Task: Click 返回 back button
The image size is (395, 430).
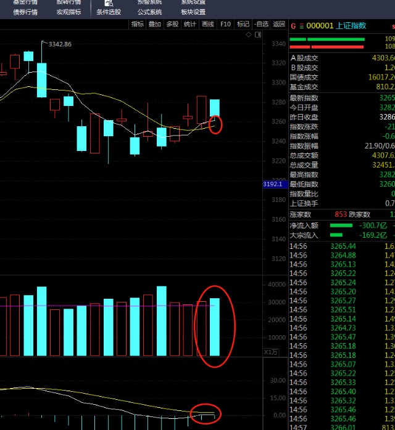Action: pos(279,24)
